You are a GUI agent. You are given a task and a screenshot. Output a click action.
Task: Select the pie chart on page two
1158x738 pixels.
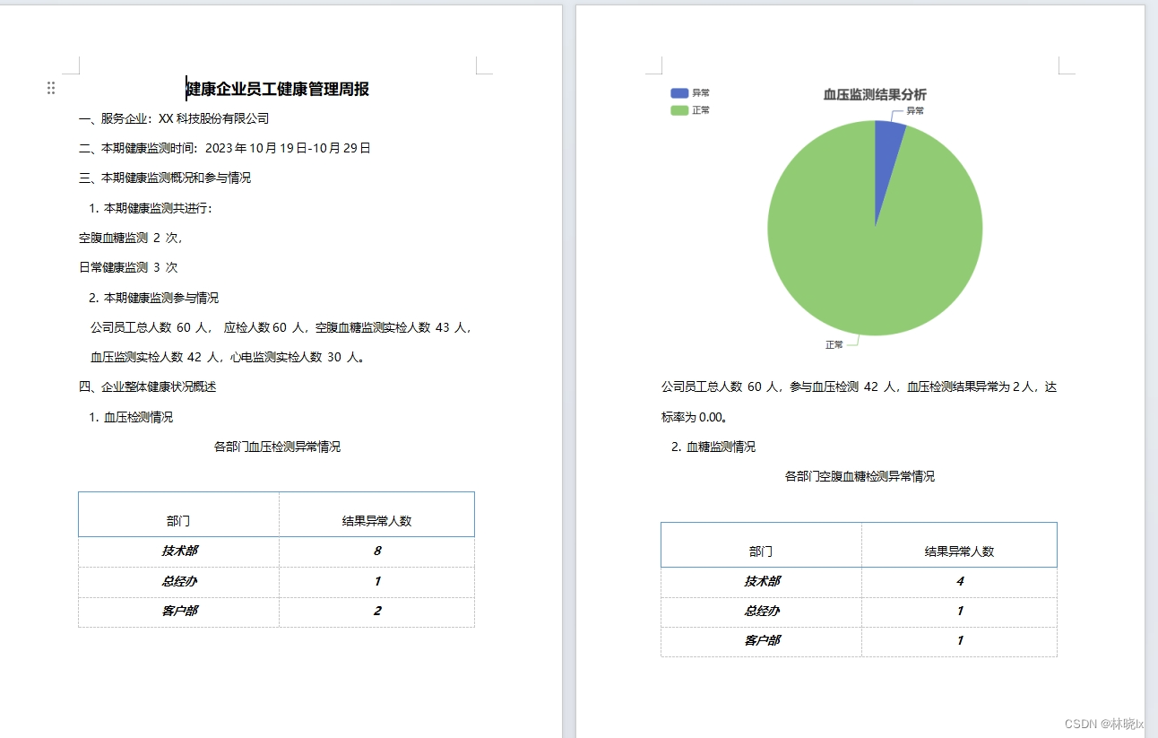point(874,229)
